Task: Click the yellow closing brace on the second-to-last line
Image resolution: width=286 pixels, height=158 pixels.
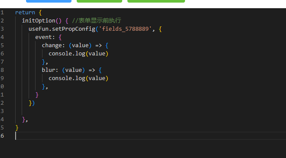Action: [x=17, y=128]
